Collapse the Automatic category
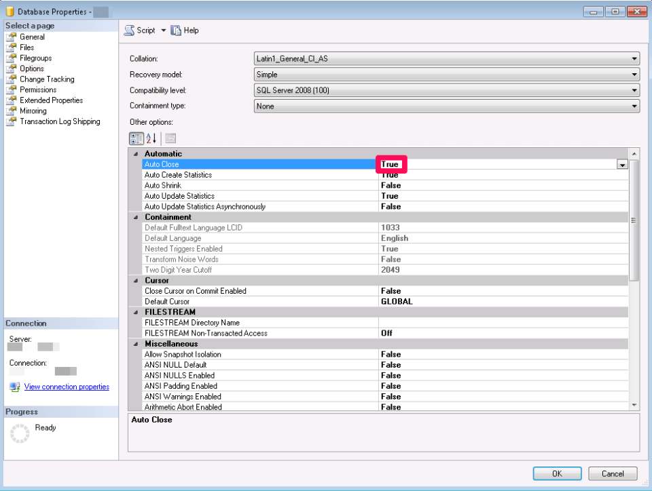The width and height of the screenshot is (652, 491). click(x=136, y=153)
